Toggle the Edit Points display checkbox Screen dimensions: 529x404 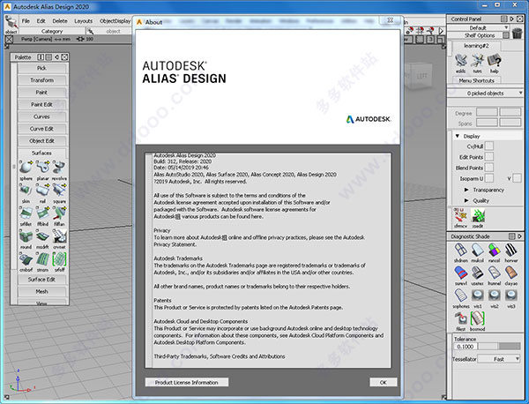point(488,157)
